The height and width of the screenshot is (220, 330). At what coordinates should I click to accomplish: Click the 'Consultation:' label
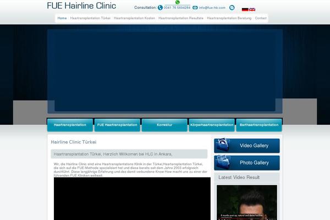[x=145, y=8]
